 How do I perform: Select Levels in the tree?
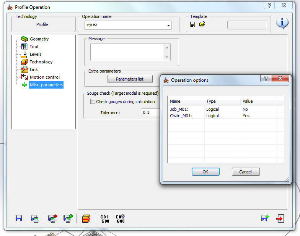[35, 54]
